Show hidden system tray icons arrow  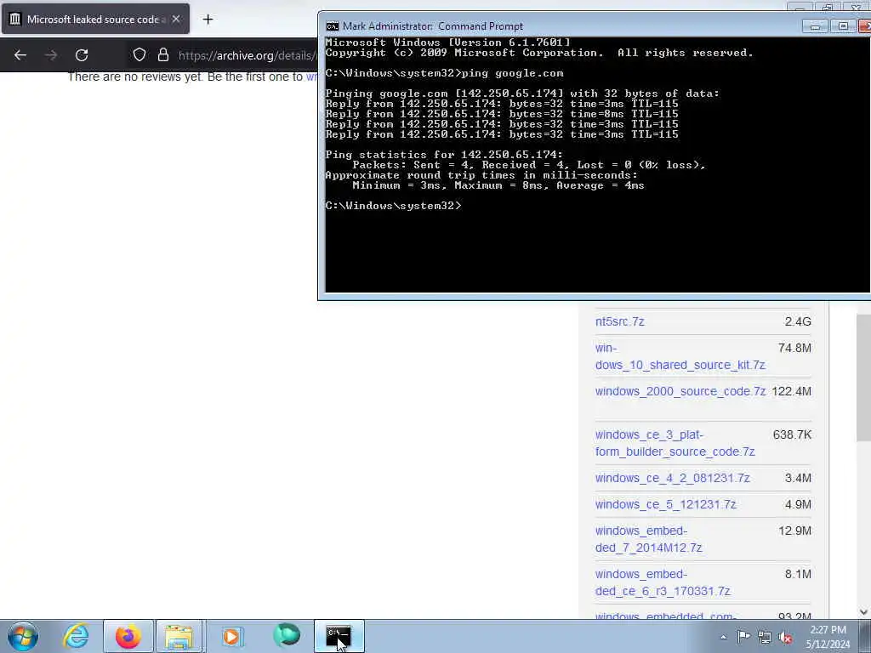pyautogui.click(x=723, y=637)
